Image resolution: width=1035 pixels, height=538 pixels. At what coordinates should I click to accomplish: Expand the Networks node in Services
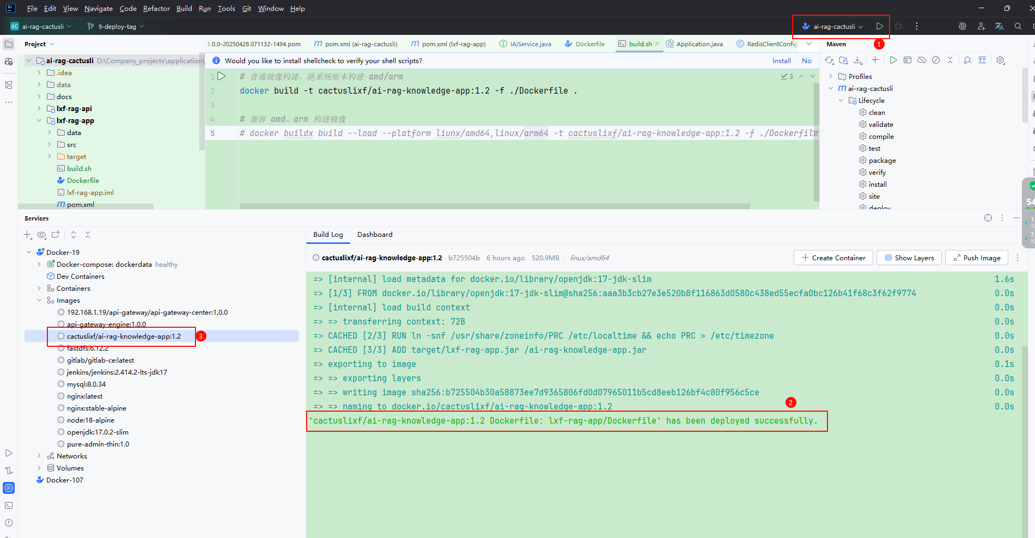(x=39, y=456)
